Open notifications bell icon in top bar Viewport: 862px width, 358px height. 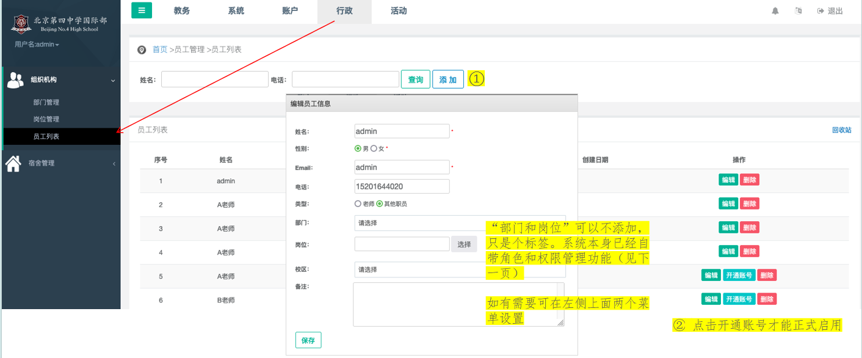(x=775, y=11)
